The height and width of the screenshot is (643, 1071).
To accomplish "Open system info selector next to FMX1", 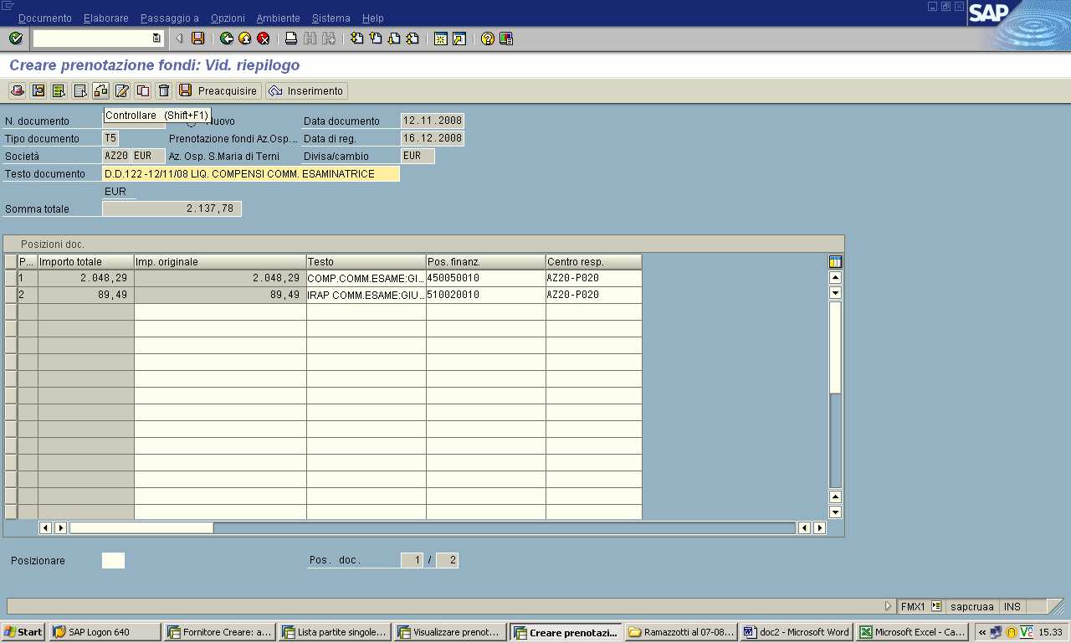I will (x=936, y=606).
